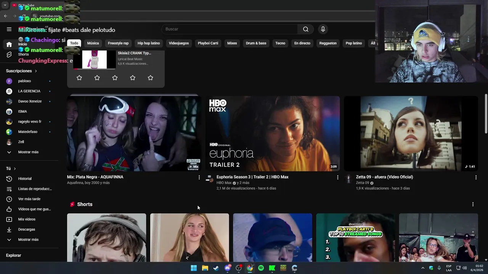Select the Videojuegos chip

pyautogui.click(x=179, y=43)
